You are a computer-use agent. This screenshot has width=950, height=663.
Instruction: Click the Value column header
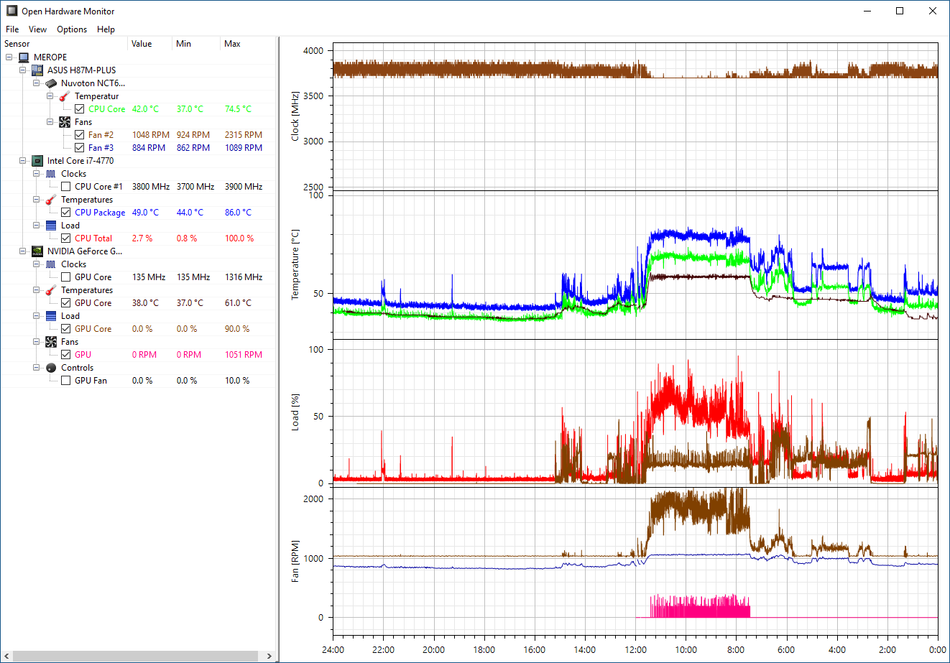[x=151, y=44]
